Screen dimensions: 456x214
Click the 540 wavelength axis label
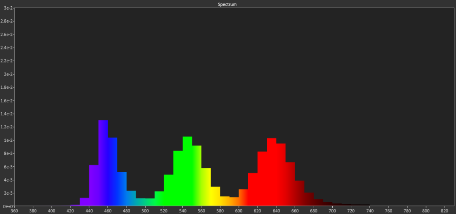tap(183, 211)
